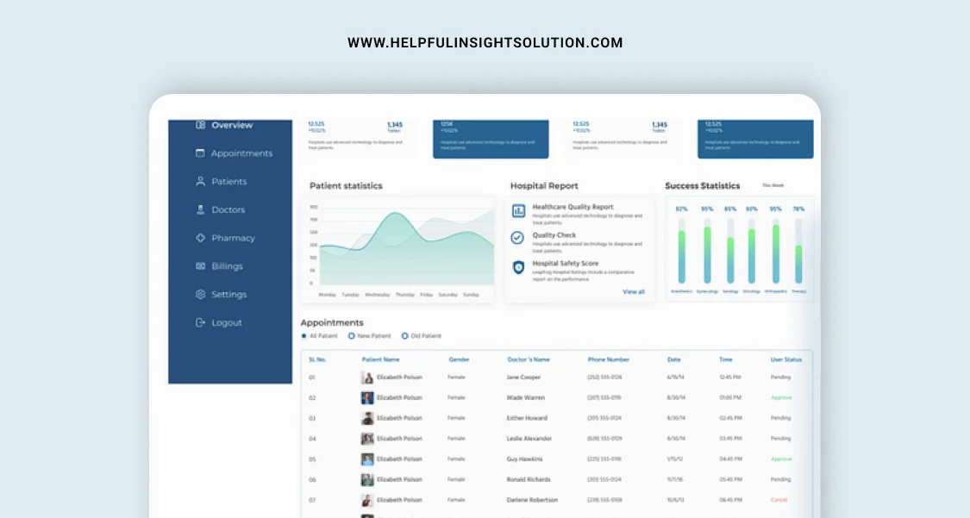This screenshot has height=518, width=970.
Task: Click the phone number in Jane Cooper's row
Action: coord(604,377)
